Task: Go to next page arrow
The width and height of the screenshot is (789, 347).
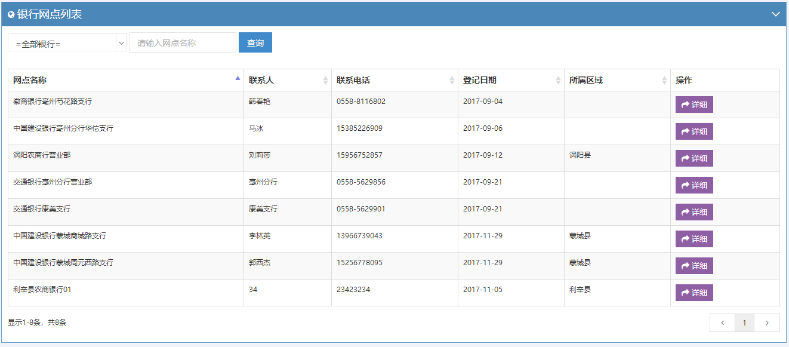Action: [767, 323]
